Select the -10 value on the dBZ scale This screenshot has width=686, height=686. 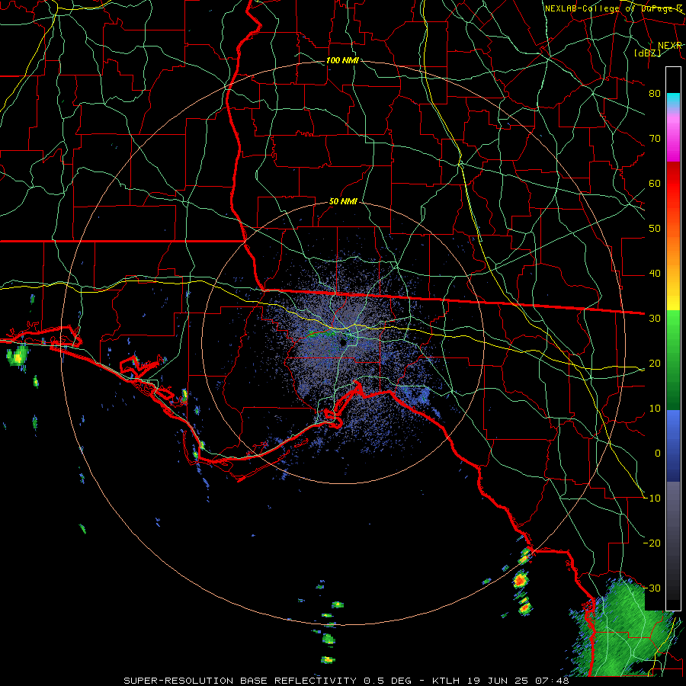[652, 498]
